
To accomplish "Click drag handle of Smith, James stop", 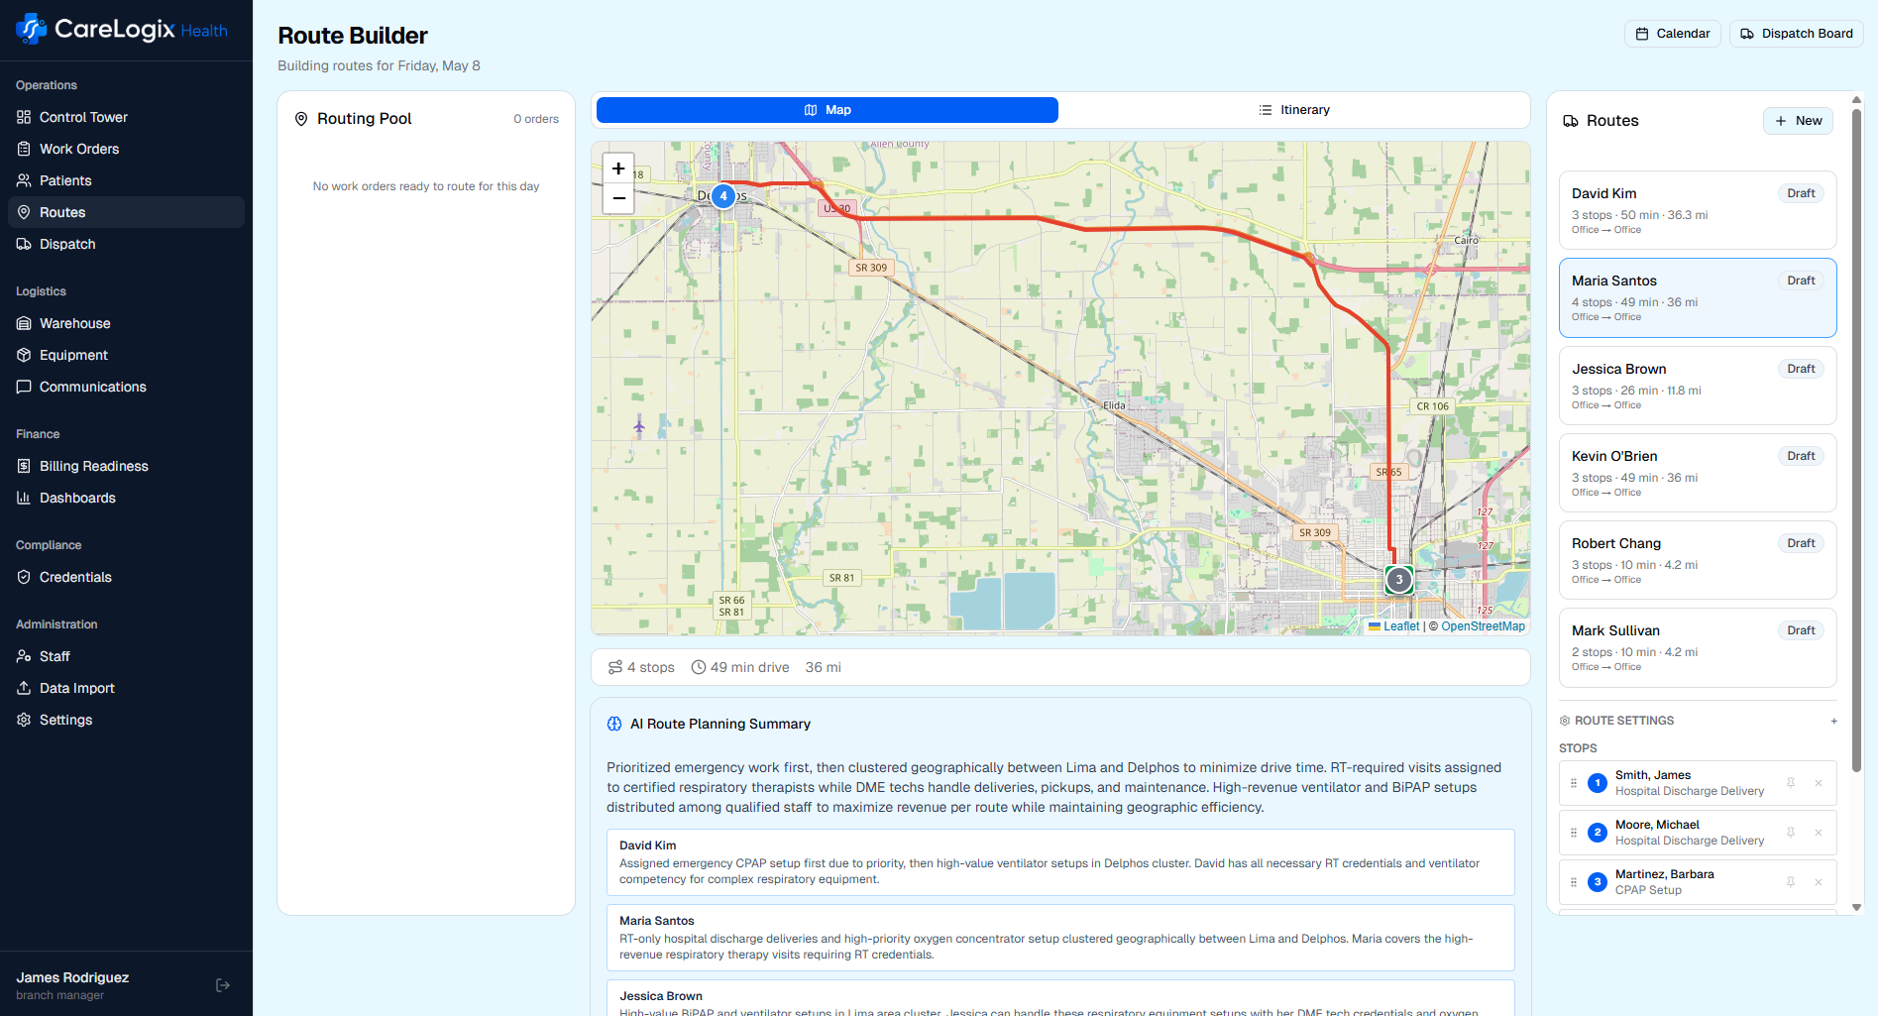I will [1574, 783].
